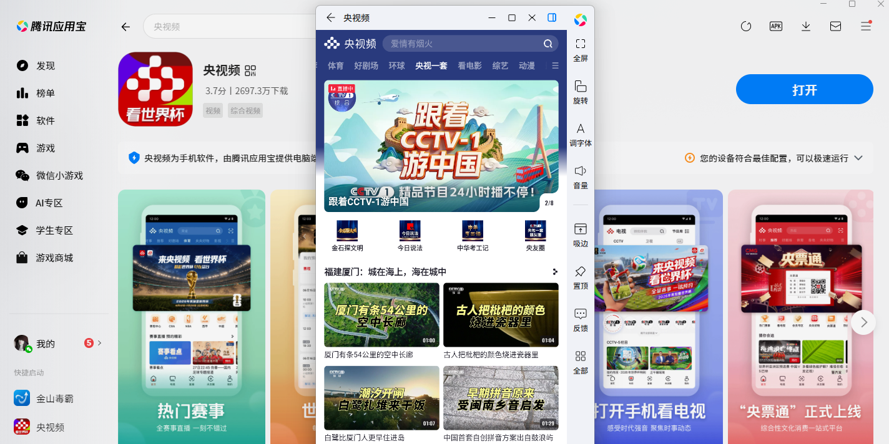Open the mail messages icon
This screenshot has width=889, height=444.
[x=835, y=26]
